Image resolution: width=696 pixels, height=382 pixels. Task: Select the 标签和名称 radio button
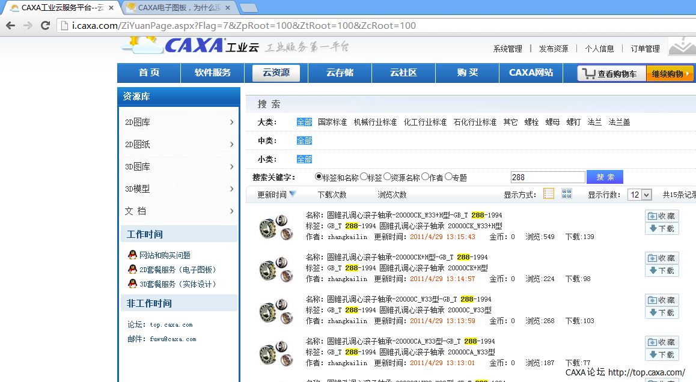tap(319, 177)
